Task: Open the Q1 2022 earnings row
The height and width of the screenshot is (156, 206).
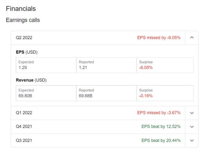Action: (24, 113)
